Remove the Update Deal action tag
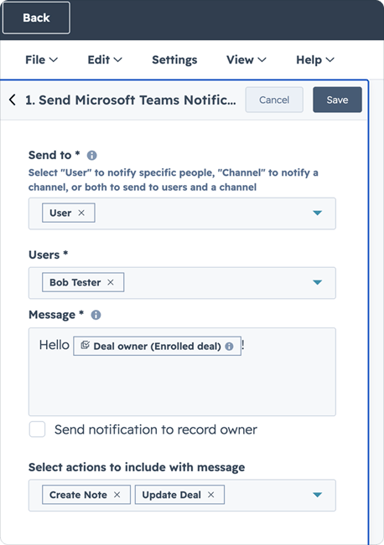Viewport: 384px width, 545px height. tap(211, 495)
